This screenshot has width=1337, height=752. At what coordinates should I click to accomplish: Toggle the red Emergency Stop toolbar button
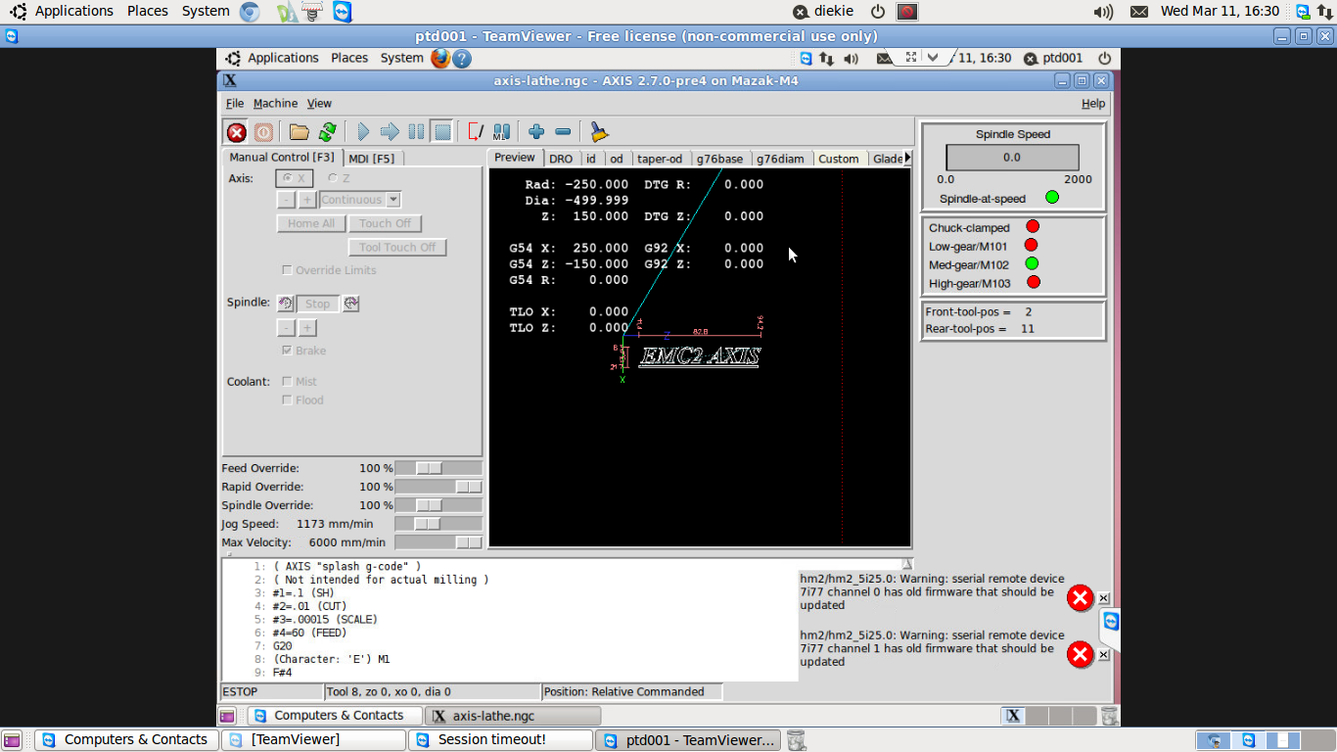point(236,132)
